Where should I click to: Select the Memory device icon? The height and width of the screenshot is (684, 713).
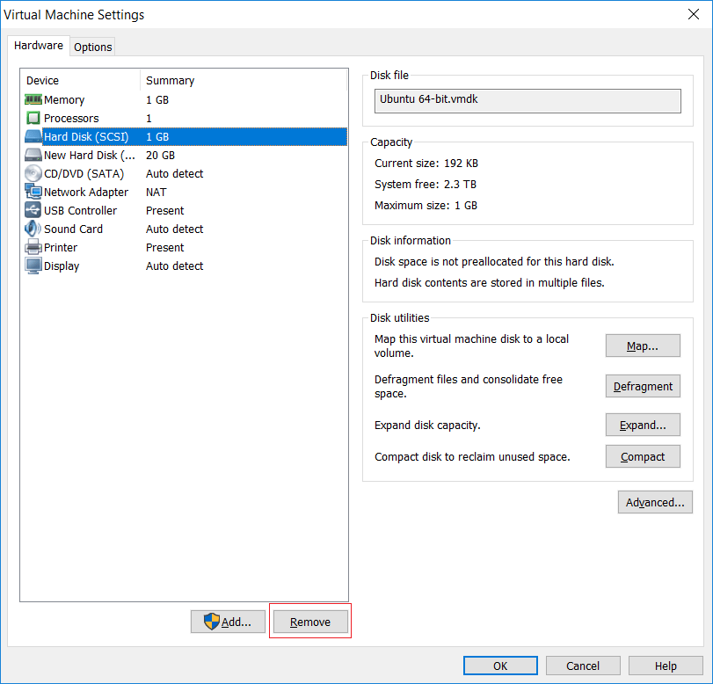pos(33,99)
